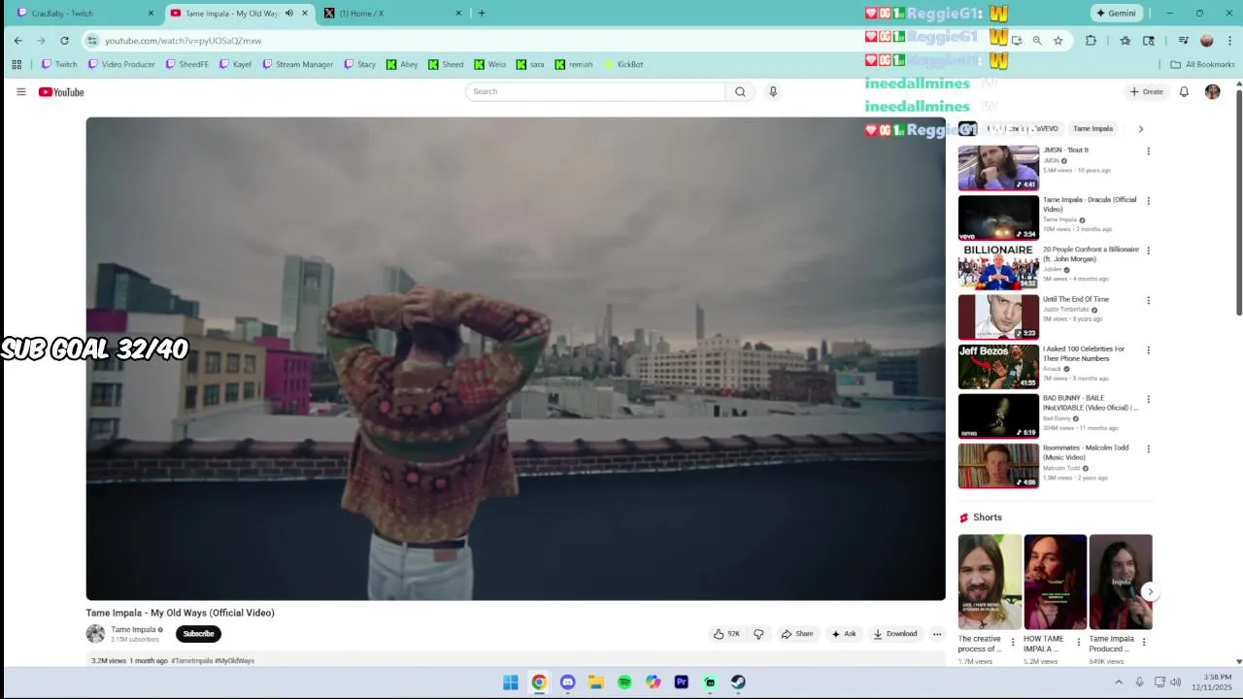The image size is (1243, 699).
Task: Go to the YouTube home logo
Action: coord(61,92)
